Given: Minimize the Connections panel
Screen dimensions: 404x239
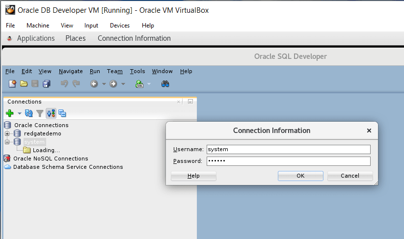Looking at the screenshot, I should [190, 102].
